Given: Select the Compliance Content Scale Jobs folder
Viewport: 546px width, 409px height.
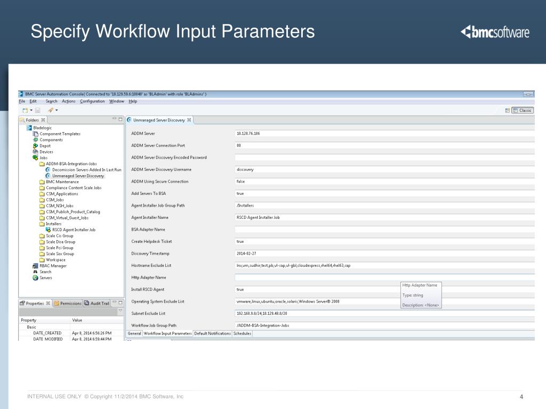Looking at the screenshot, I should (x=74, y=188).
